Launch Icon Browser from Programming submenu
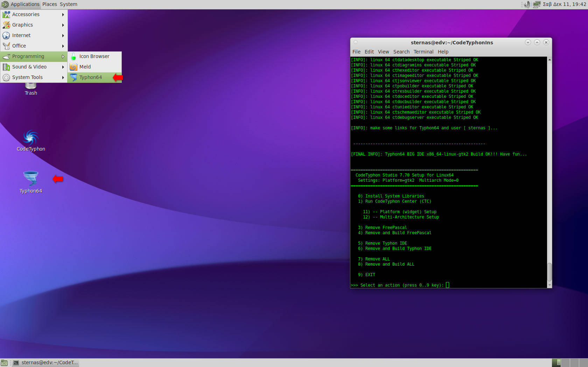 pos(94,56)
